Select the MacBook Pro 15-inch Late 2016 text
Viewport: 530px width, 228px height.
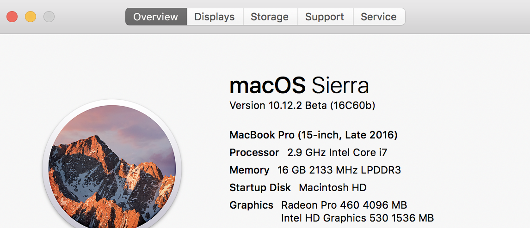click(314, 135)
